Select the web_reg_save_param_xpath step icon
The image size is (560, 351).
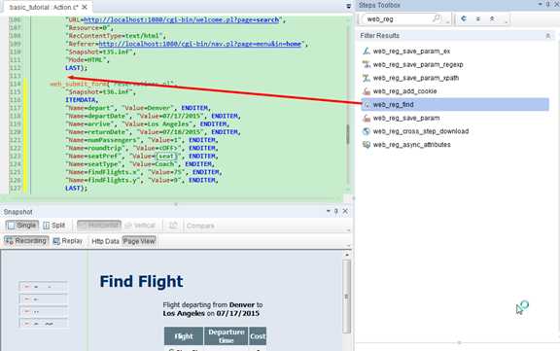point(367,78)
